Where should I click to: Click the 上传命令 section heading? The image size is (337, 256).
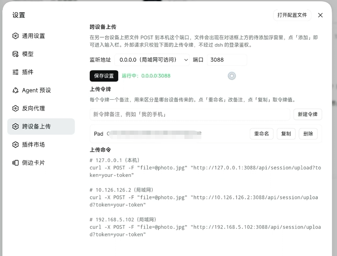pos(100,150)
